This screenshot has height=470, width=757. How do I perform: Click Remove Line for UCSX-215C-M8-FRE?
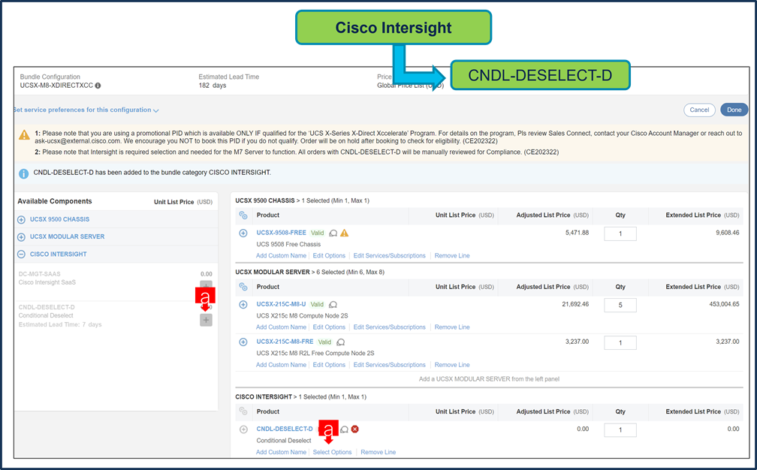click(x=452, y=365)
